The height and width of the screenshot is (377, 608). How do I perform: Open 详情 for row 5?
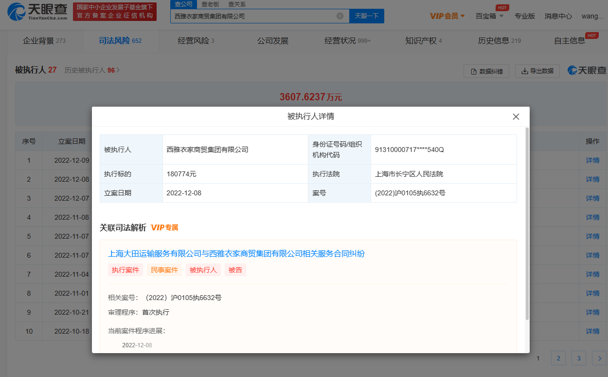[592, 236]
